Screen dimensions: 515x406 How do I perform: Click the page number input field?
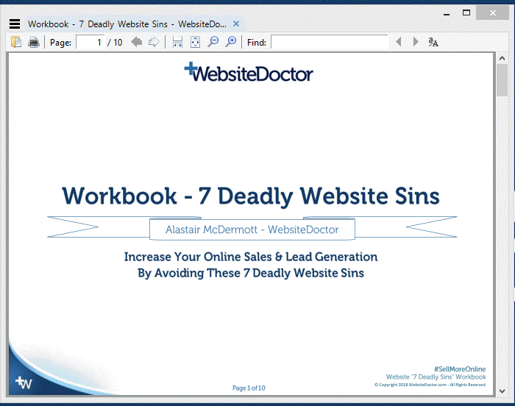[x=90, y=42]
